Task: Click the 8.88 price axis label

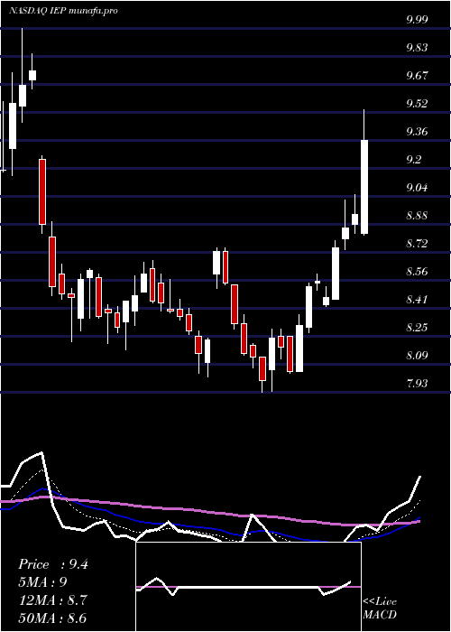Action: click(417, 216)
